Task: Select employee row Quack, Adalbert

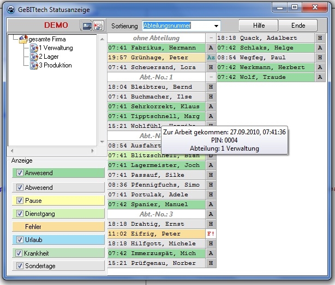Action: [x=266, y=38]
